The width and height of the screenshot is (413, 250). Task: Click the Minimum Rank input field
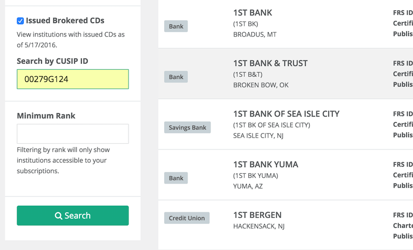[73, 134]
